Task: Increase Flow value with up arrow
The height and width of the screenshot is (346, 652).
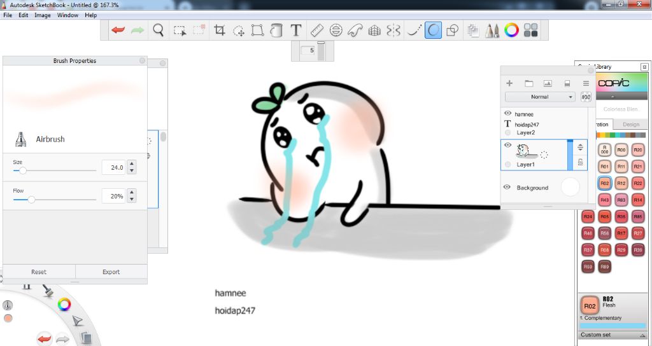Action: [132, 192]
